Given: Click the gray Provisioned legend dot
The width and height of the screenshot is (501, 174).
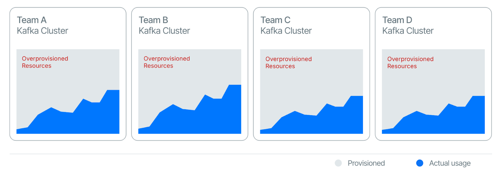Looking at the screenshot, I should [x=338, y=163].
